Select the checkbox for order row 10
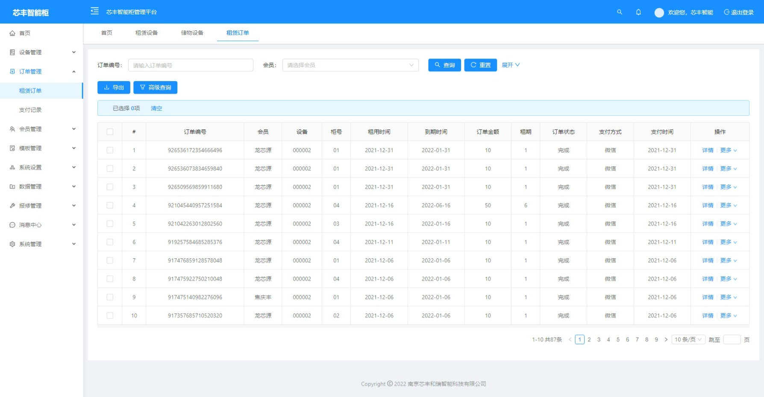 (x=110, y=315)
